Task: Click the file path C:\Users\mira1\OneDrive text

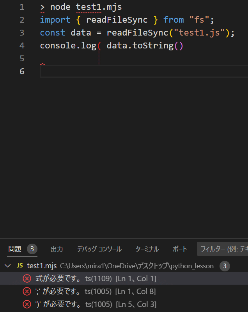Action: [137, 266]
